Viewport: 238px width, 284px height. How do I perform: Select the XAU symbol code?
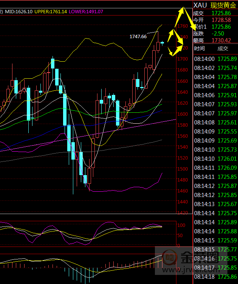pyautogui.click(x=199, y=5)
